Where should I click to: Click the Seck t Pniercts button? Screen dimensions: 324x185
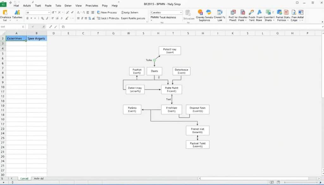[x=108, y=18]
